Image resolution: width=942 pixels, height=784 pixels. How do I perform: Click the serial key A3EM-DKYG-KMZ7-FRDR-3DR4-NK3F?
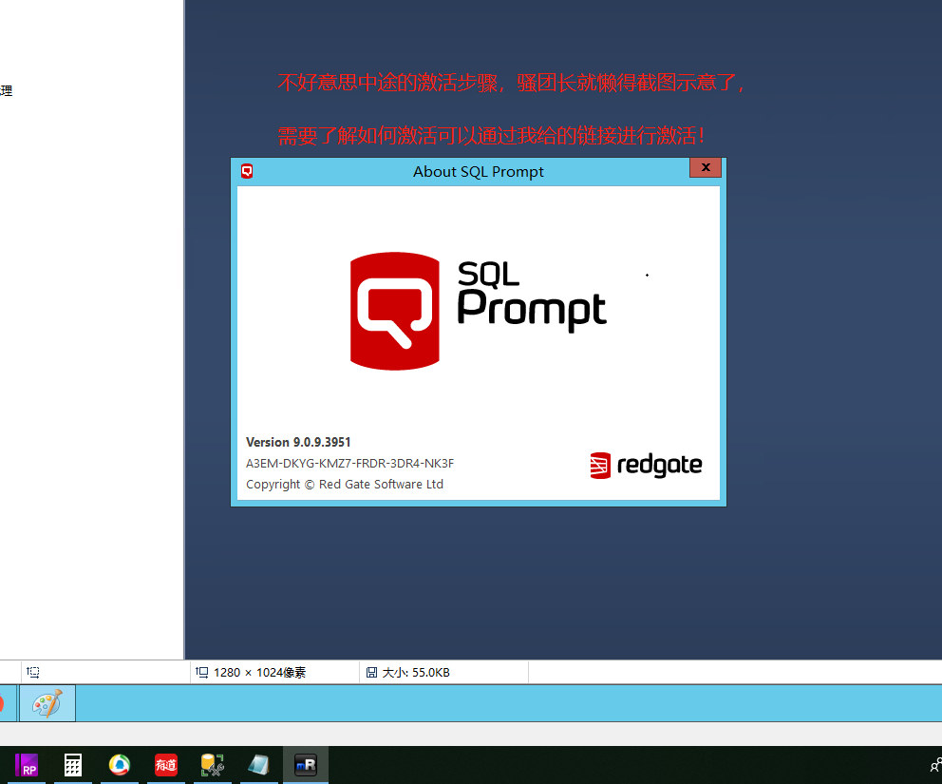click(349, 463)
